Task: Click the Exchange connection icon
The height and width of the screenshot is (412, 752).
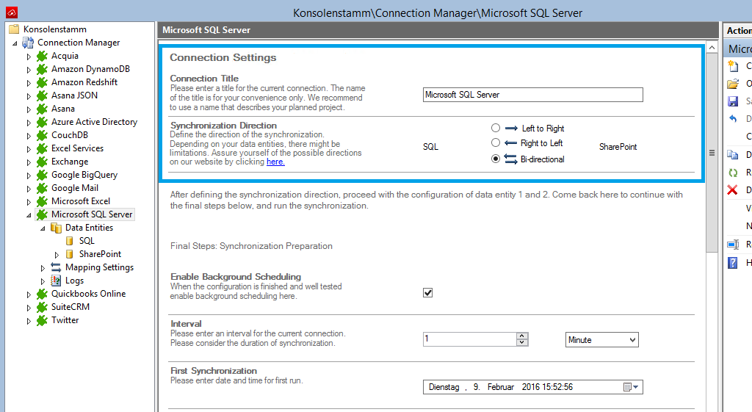Action: click(x=42, y=162)
